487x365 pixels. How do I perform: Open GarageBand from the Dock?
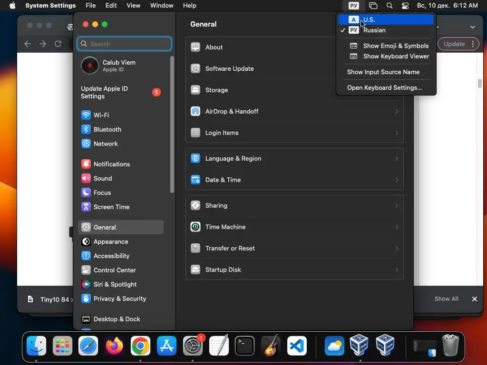click(x=271, y=346)
